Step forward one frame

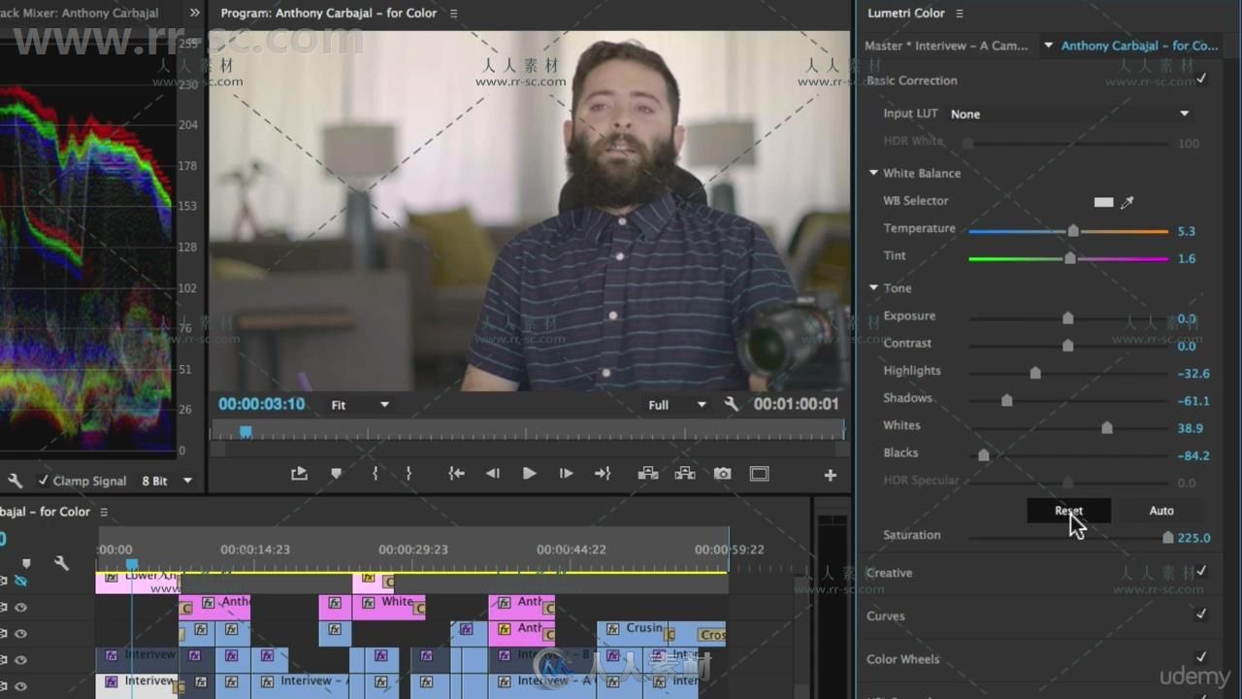pyautogui.click(x=566, y=474)
